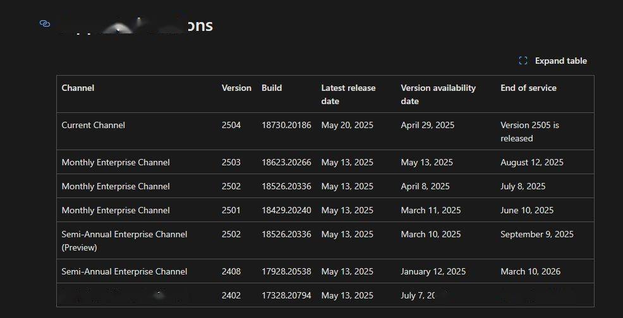Click the anchor link icon beside the heading
This screenshot has width=623, height=318.
(44, 24)
